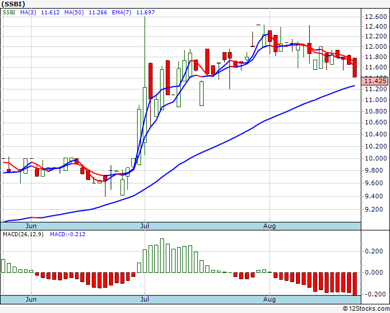
Task: Click the Jun label under MACD panel
Action: click(31, 299)
